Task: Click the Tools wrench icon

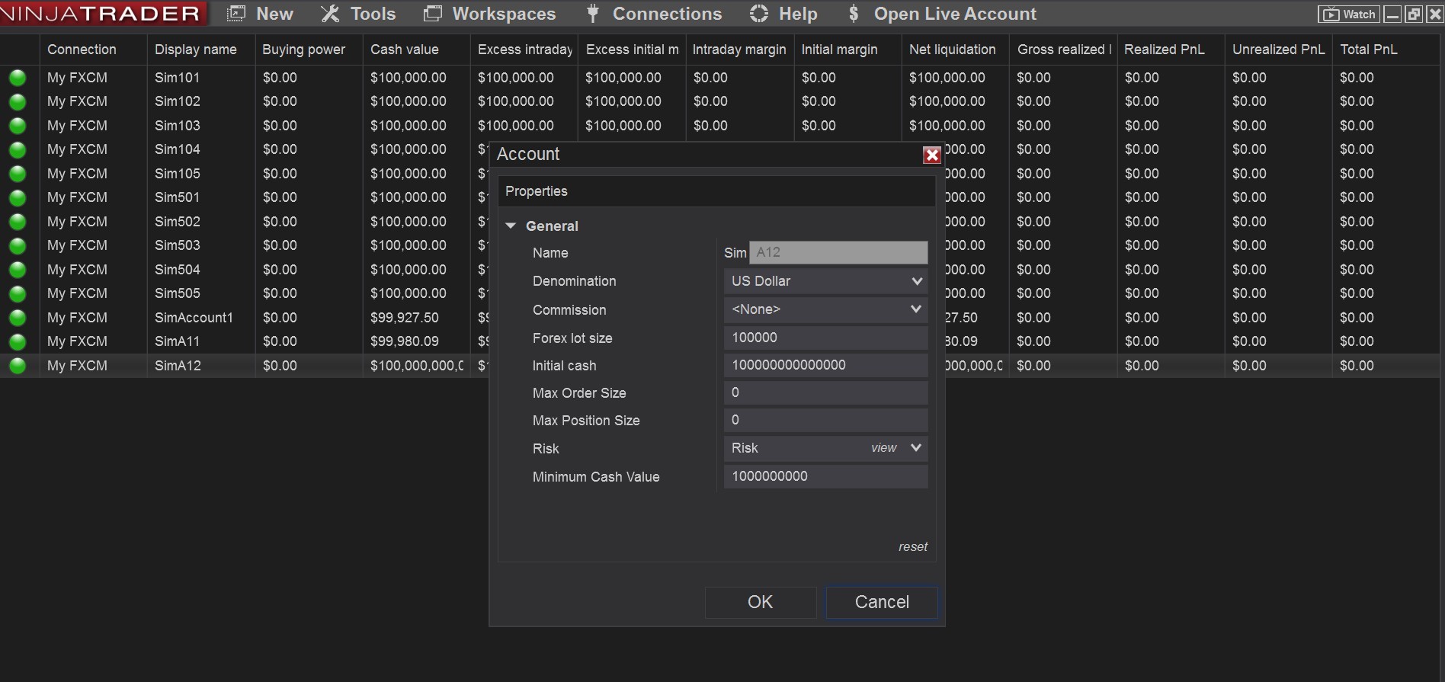Action: tap(330, 14)
